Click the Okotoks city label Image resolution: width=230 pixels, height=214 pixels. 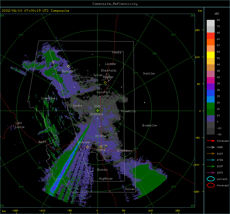click(102, 170)
